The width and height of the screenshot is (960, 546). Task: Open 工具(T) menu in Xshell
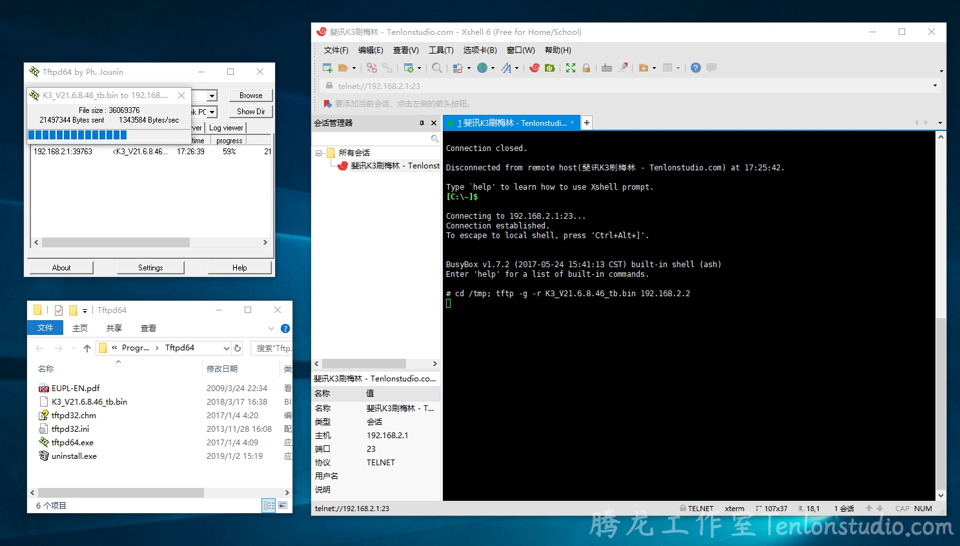(441, 50)
